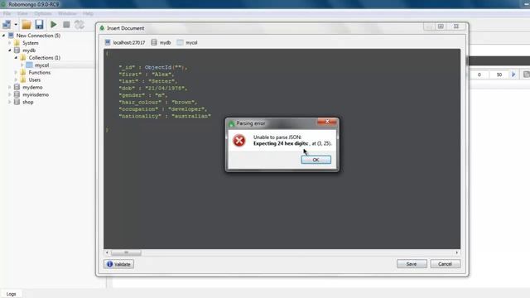Click the mydb label in Insert Document header
This screenshot has width=530, height=298.
click(165, 42)
